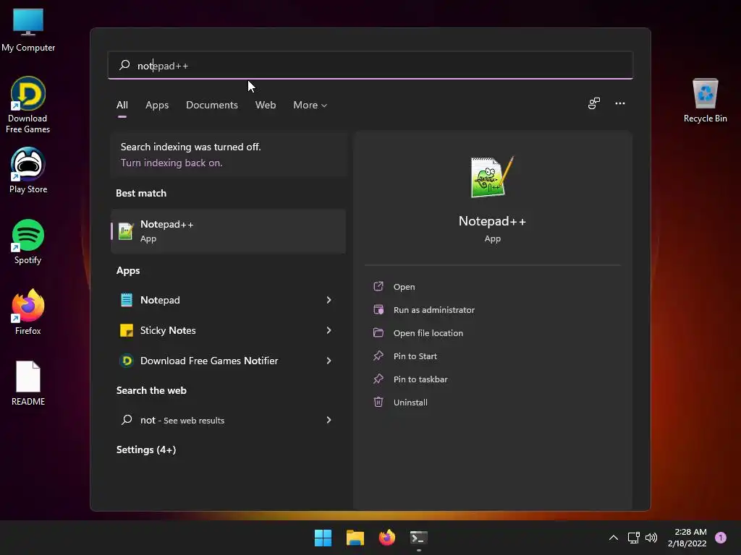This screenshot has height=555, width=741.
Task: Switch to the Web filter tab
Action: [266, 105]
